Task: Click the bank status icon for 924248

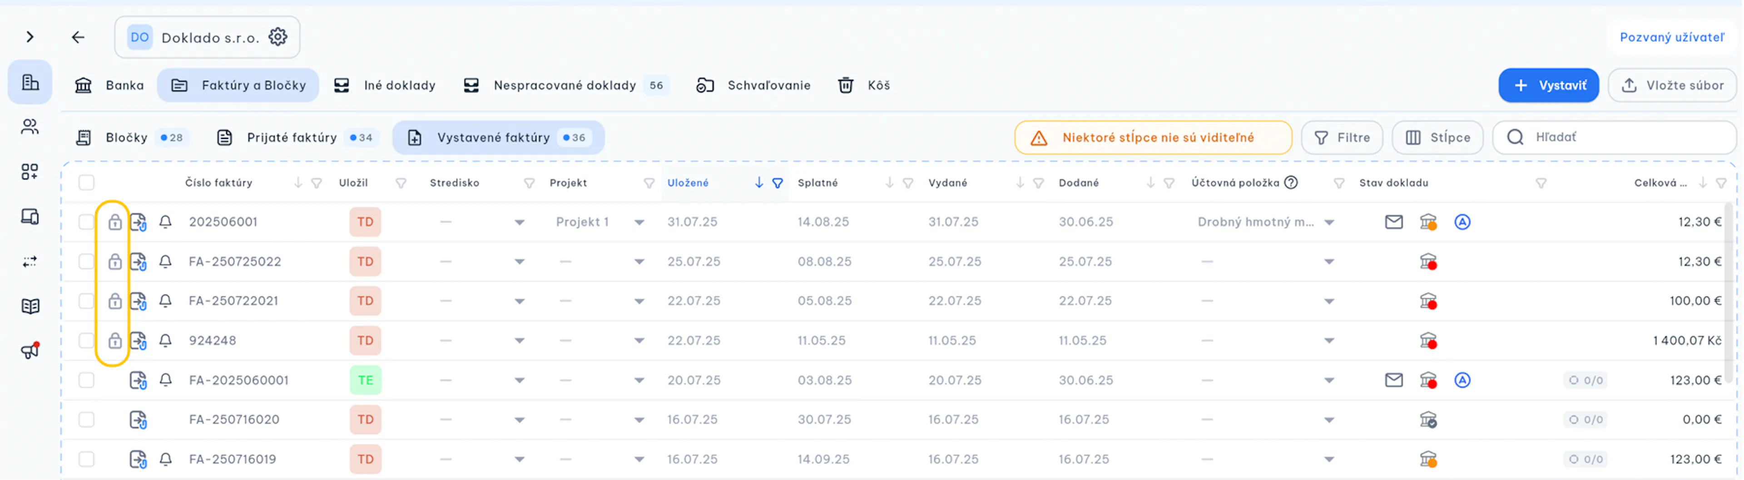Action: click(1428, 341)
